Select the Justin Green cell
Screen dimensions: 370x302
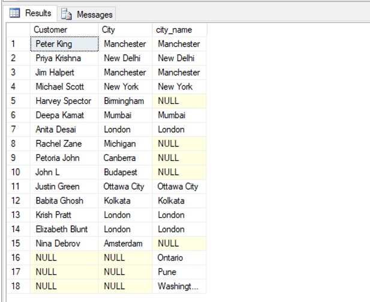point(64,187)
